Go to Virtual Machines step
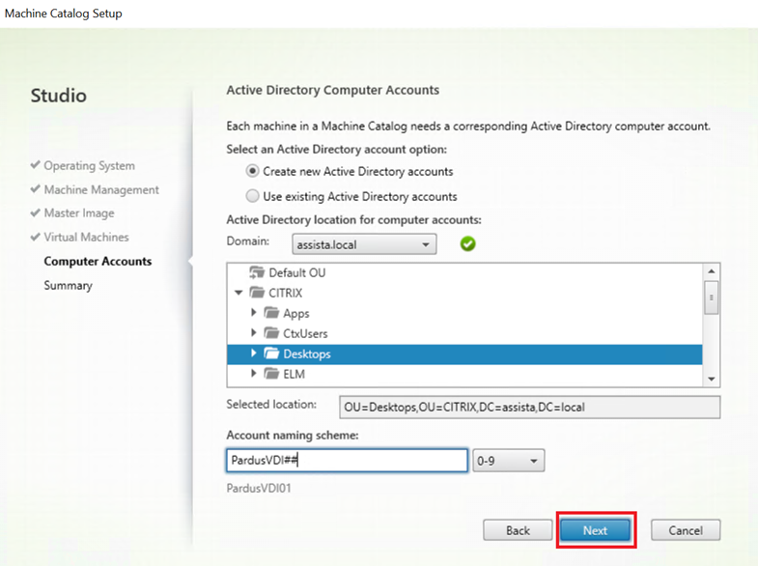This screenshot has width=758, height=566. [x=87, y=237]
